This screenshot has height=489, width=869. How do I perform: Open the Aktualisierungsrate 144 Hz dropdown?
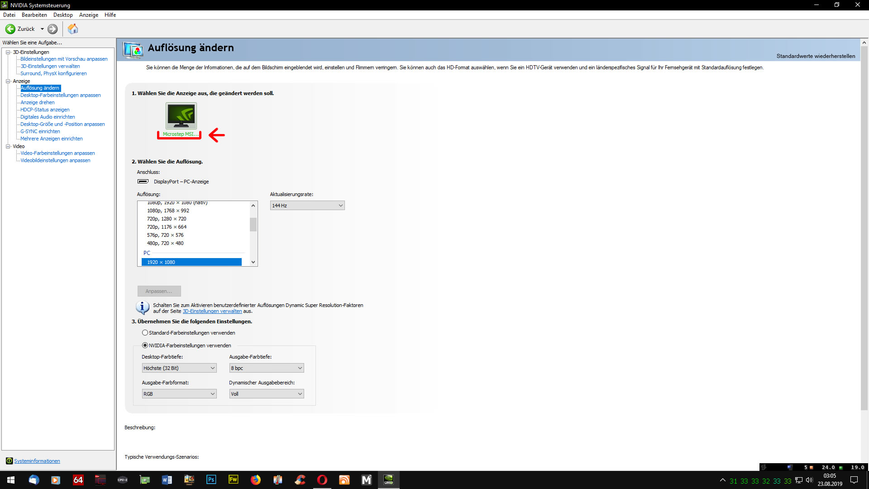(x=307, y=206)
